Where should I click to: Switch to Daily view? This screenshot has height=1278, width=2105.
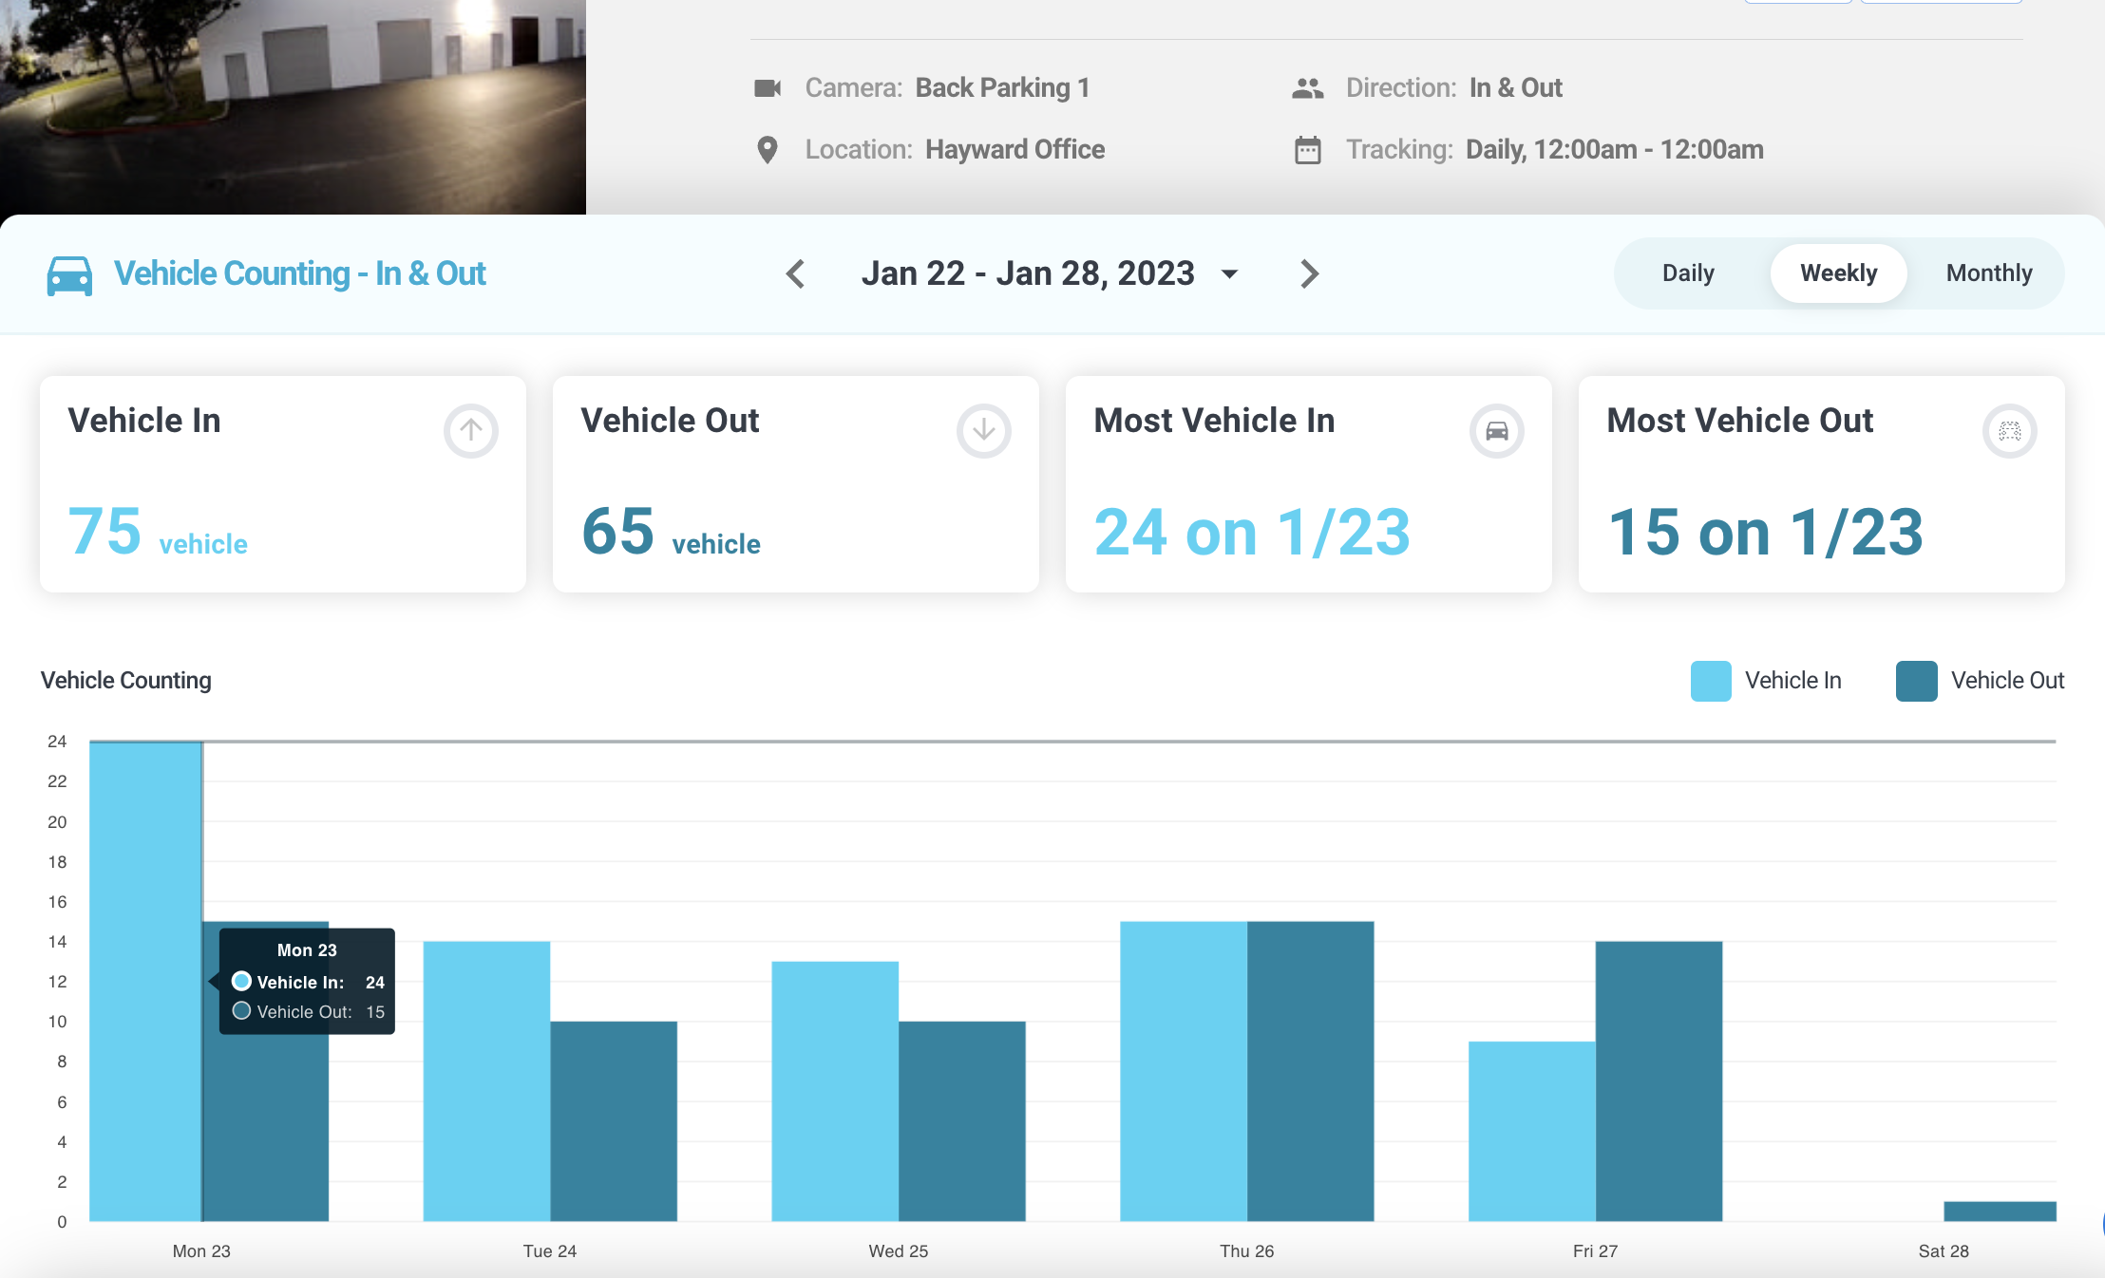click(1688, 273)
